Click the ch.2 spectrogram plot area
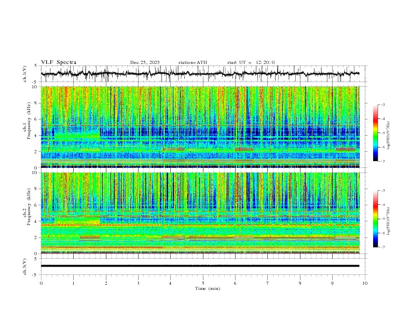Screen dimensions: 411x318 [200, 213]
